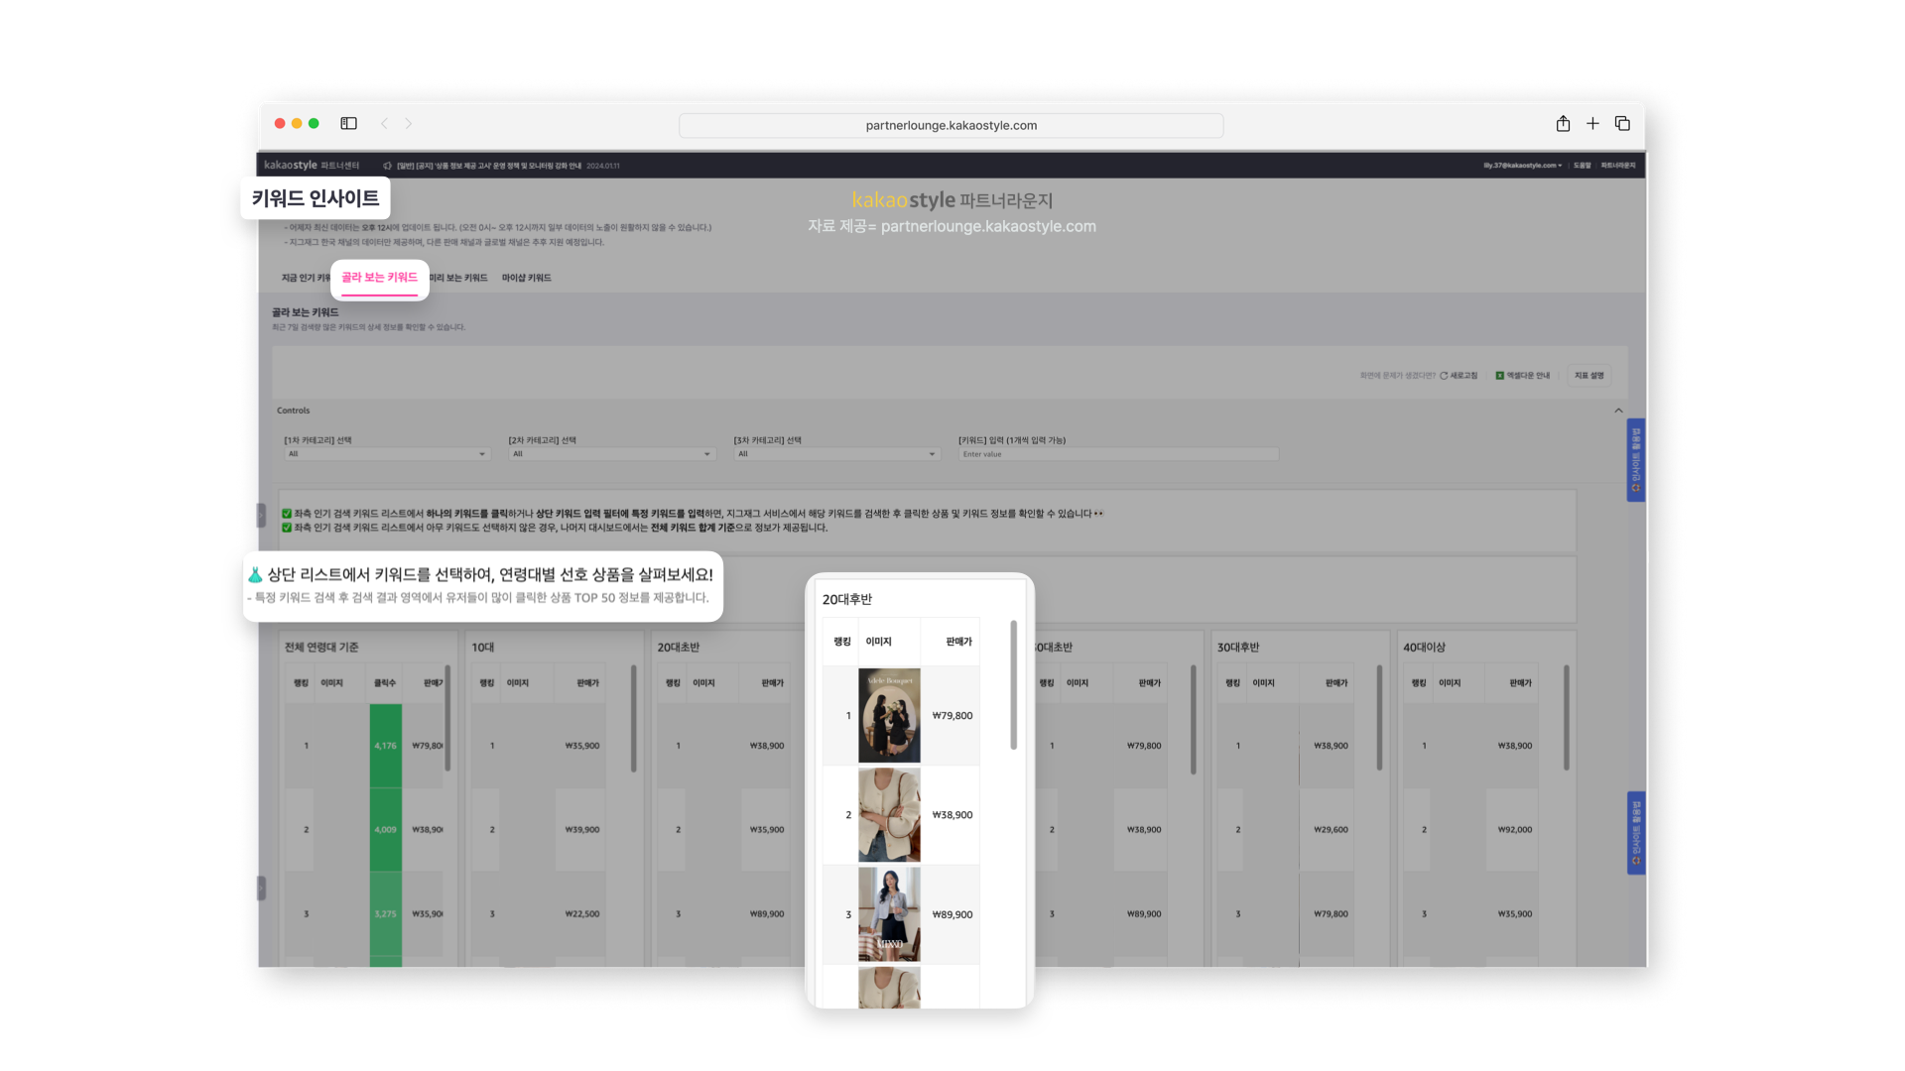The image size is (1905, 1071).
Task: Switch to the 마이샵 키워드 tab
Action: 527,278
